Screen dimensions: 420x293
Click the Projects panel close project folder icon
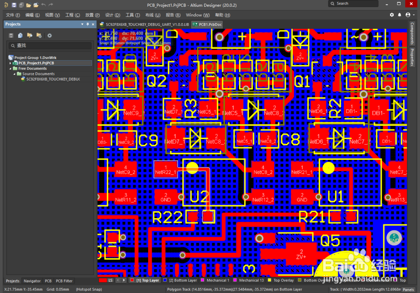click(x=39, y=35)
